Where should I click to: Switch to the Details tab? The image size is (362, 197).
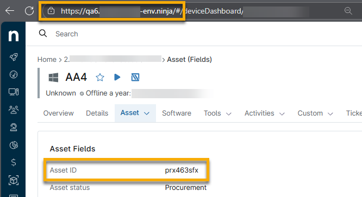click(x=97, y=113)
